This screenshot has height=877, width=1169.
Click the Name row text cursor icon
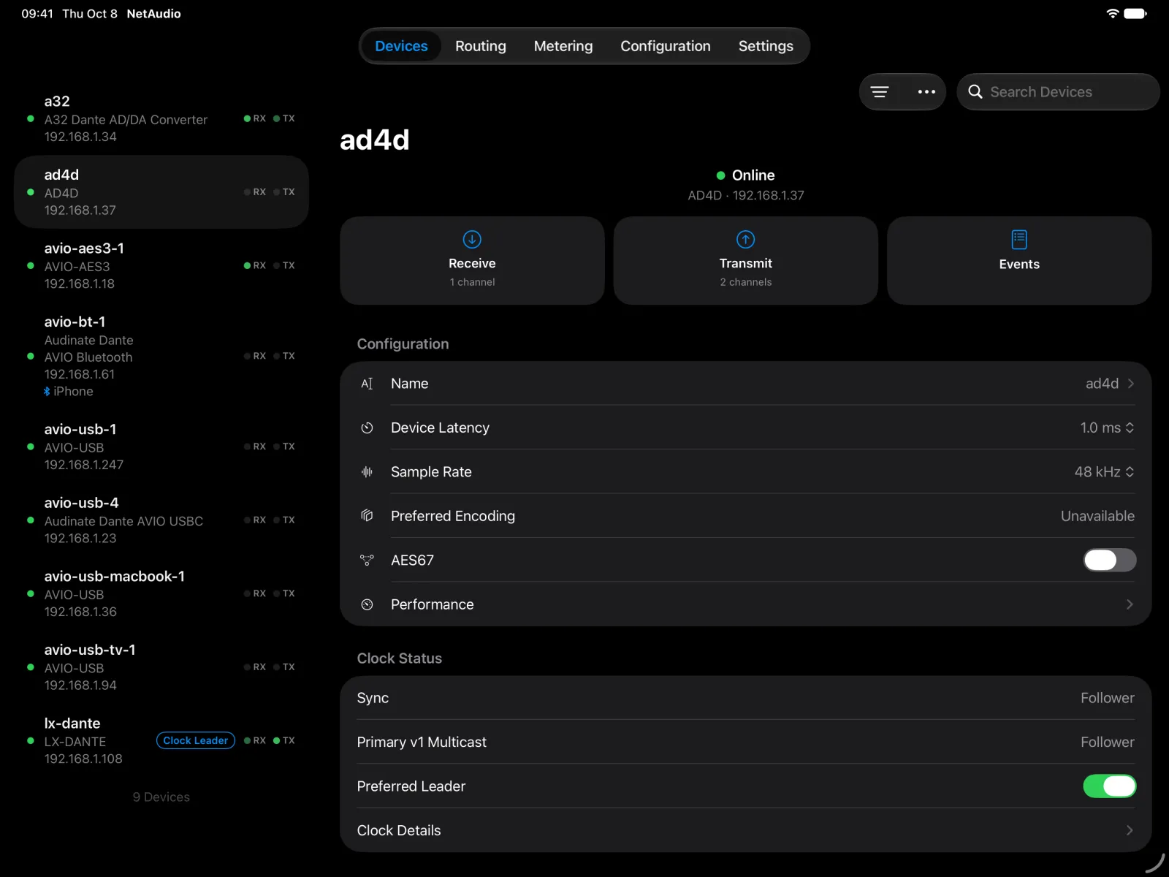pos(367,384)
